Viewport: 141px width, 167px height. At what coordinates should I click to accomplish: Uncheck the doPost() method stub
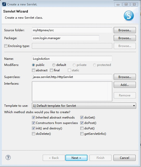tap(82, 123)
